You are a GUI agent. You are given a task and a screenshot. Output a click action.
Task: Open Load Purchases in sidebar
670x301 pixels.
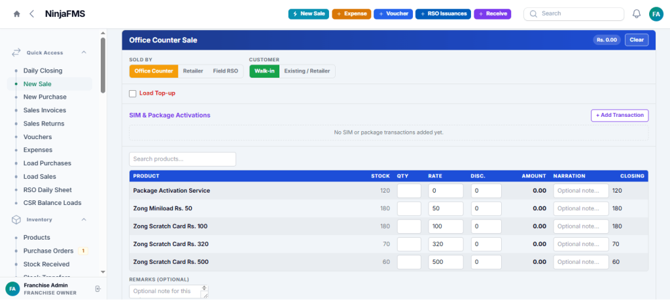[47, 163]
